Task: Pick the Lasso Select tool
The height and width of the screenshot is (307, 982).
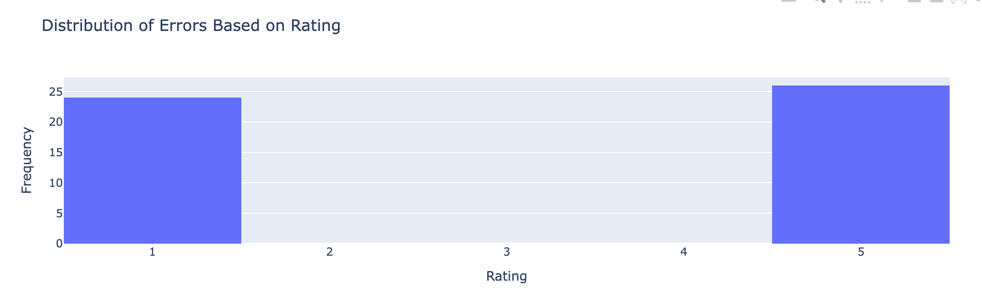Action: coord(882,1)
